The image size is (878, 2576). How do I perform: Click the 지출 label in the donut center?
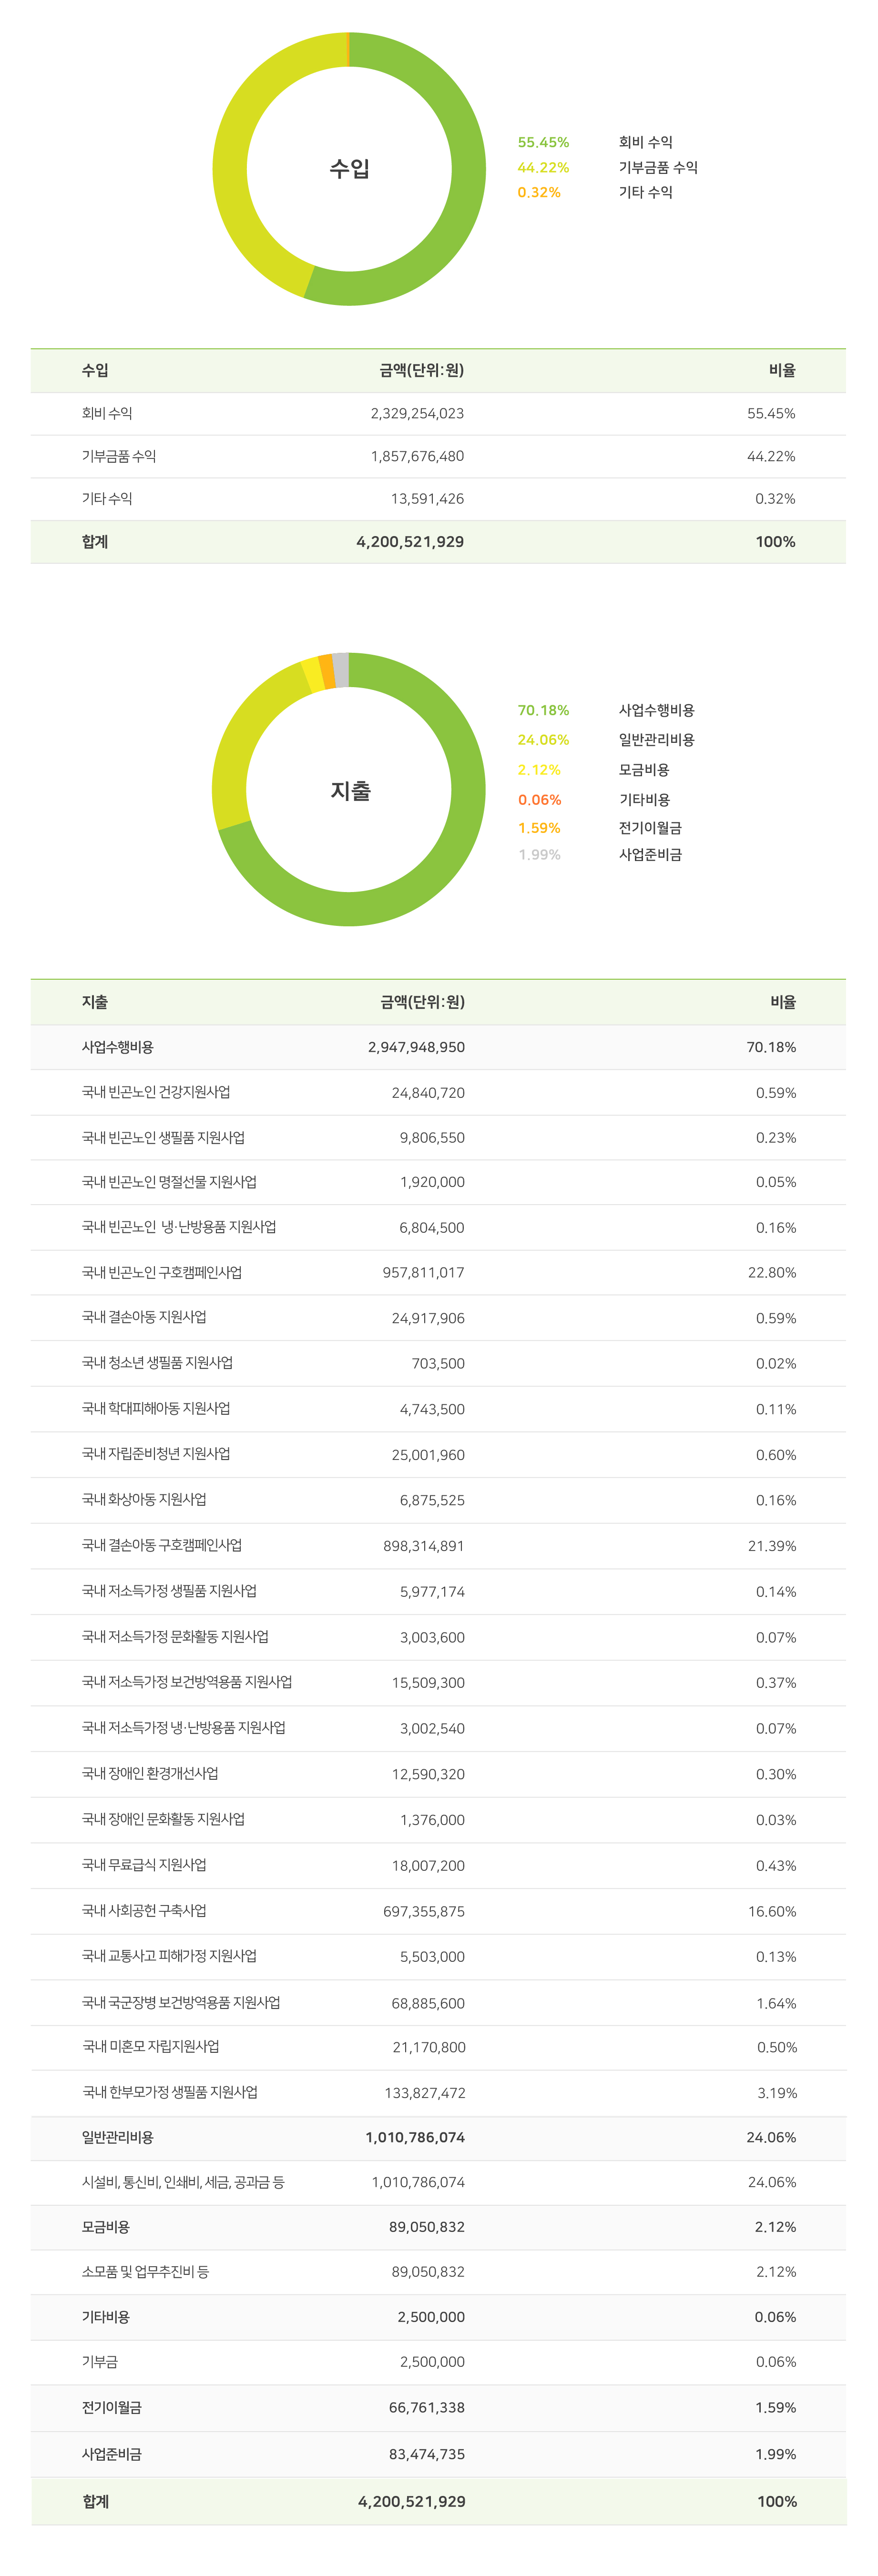click(x=350, y=791)
